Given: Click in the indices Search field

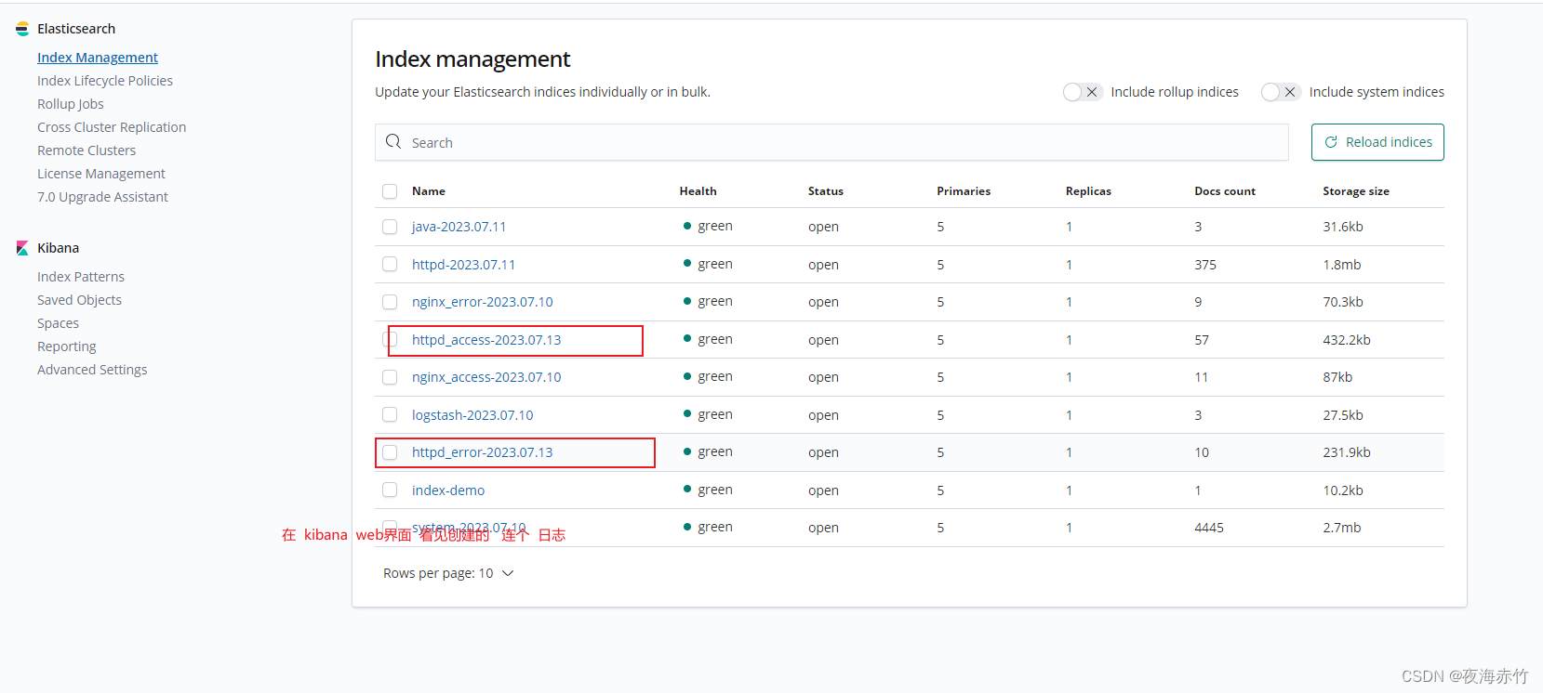Looking at the screenshot, I should click(x=831, y=142).
